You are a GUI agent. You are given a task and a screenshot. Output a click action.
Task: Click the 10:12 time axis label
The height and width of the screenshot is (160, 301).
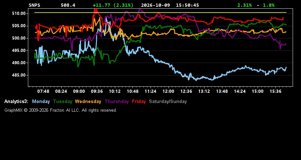click(x=115, y=91)
